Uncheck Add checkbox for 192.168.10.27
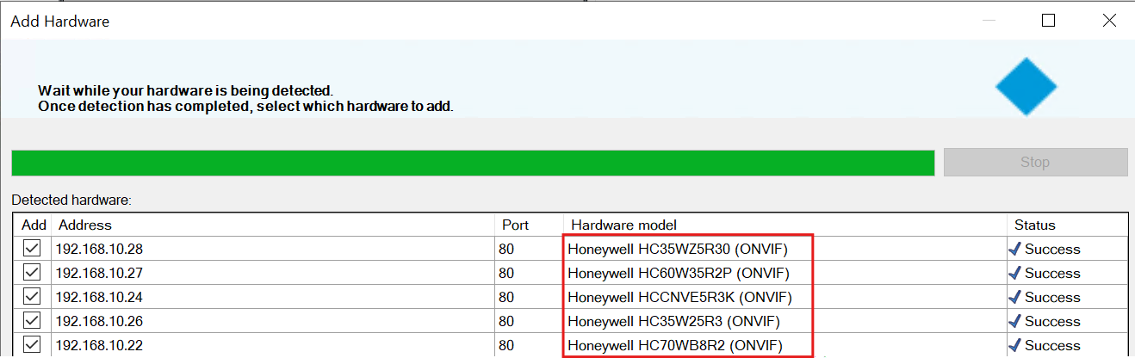Image resolution: width=1135 pixels, height=358 pixels. click(x=32, y=273)
